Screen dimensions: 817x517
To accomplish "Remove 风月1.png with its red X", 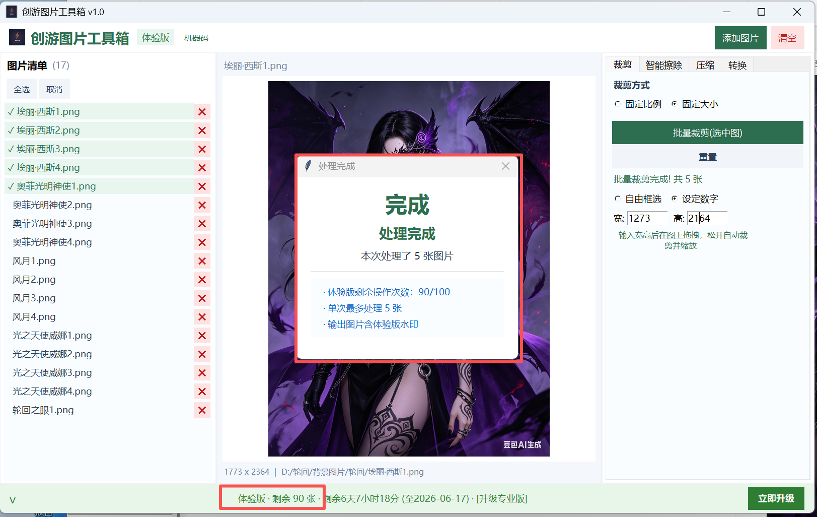I will pos(202,261).
